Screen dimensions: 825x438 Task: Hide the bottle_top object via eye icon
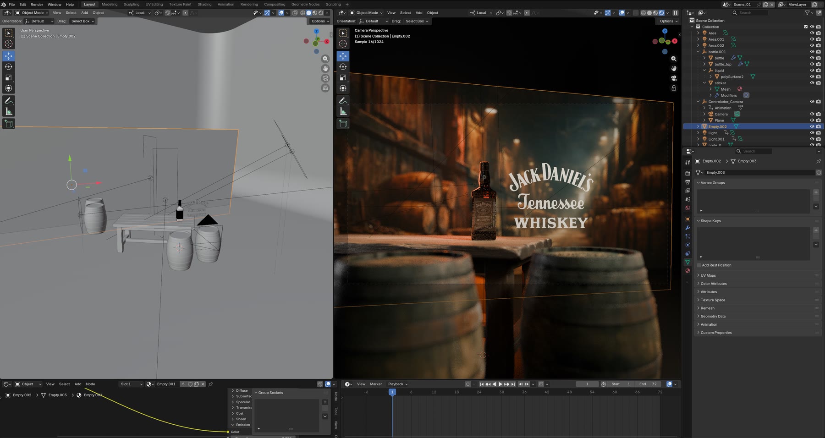pos(812,64)
